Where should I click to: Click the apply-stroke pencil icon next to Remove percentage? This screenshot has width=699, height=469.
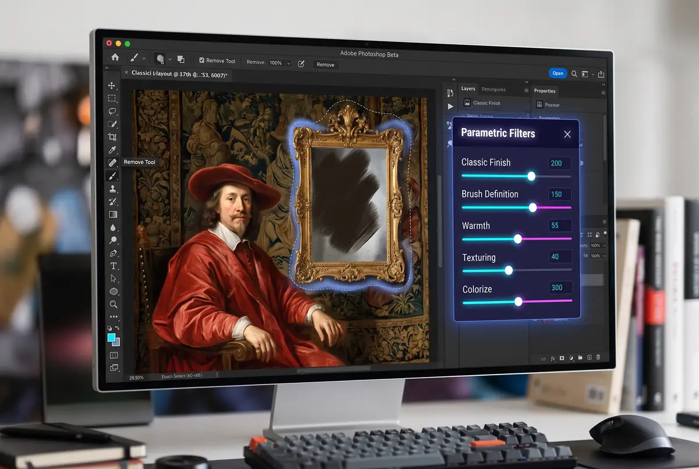coord(301,64)
